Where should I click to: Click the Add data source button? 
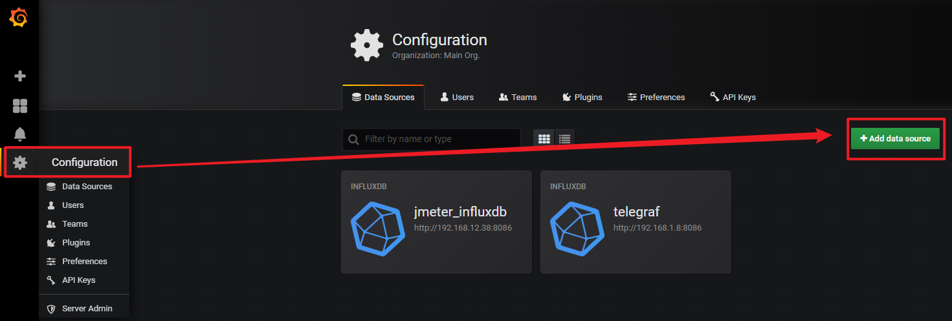coord(895,138)
